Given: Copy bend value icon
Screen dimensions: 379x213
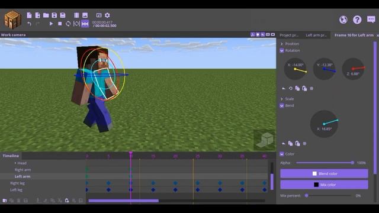Looking at the screenshot, I should click(x=291, y=144).
